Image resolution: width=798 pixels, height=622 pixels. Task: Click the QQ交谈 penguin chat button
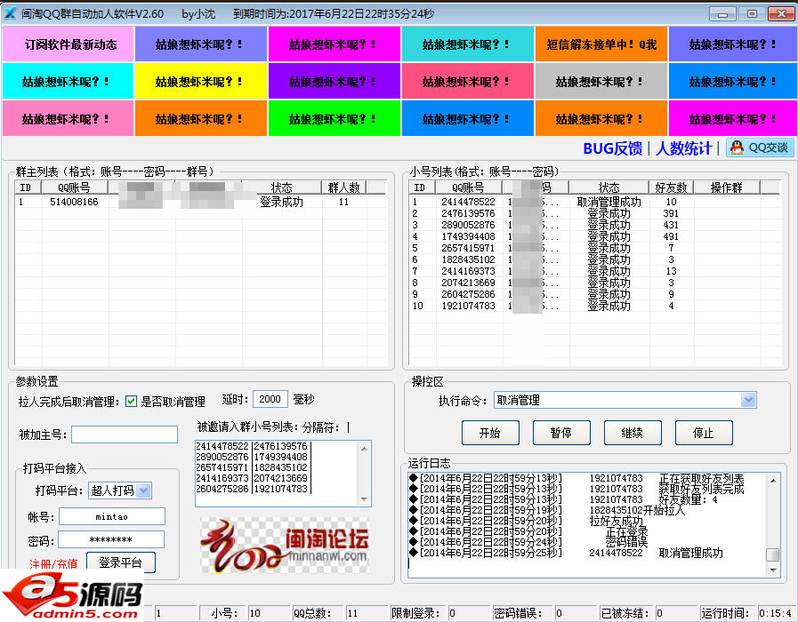pyautogui.click(x=761, y=148)
